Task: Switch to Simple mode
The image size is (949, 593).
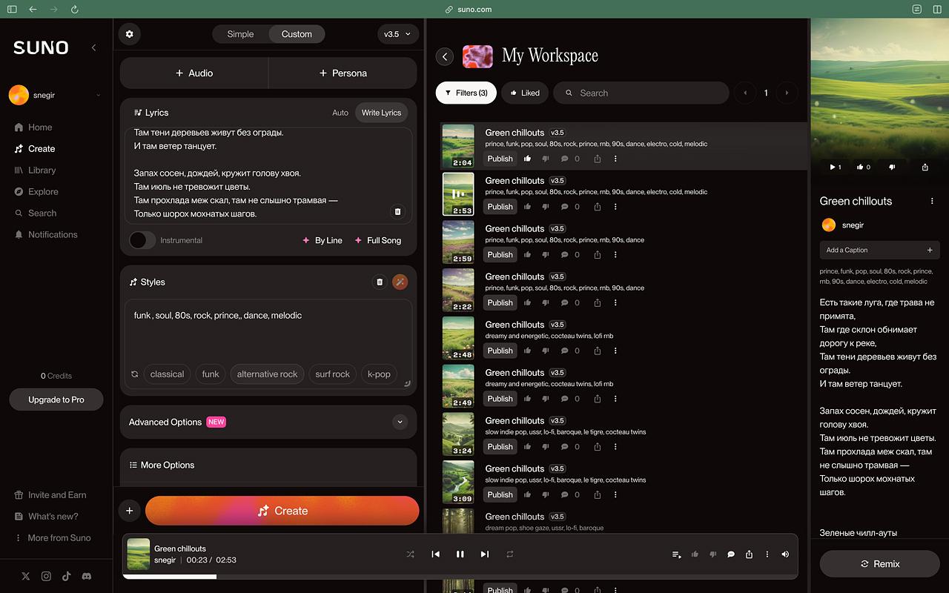Action: (x=240, y=34)
